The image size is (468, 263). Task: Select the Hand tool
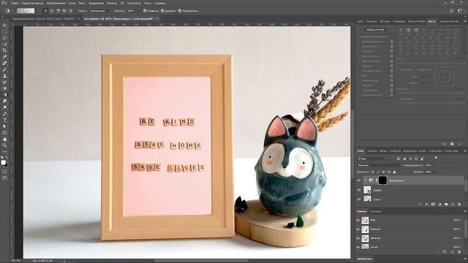(4, 140)
